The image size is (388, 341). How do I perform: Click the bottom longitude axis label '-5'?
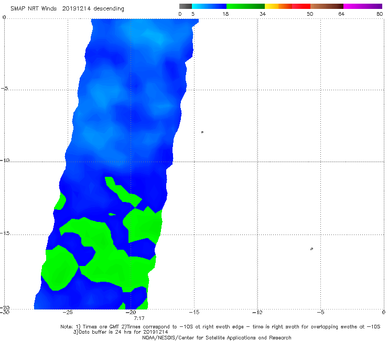point(320,312)
